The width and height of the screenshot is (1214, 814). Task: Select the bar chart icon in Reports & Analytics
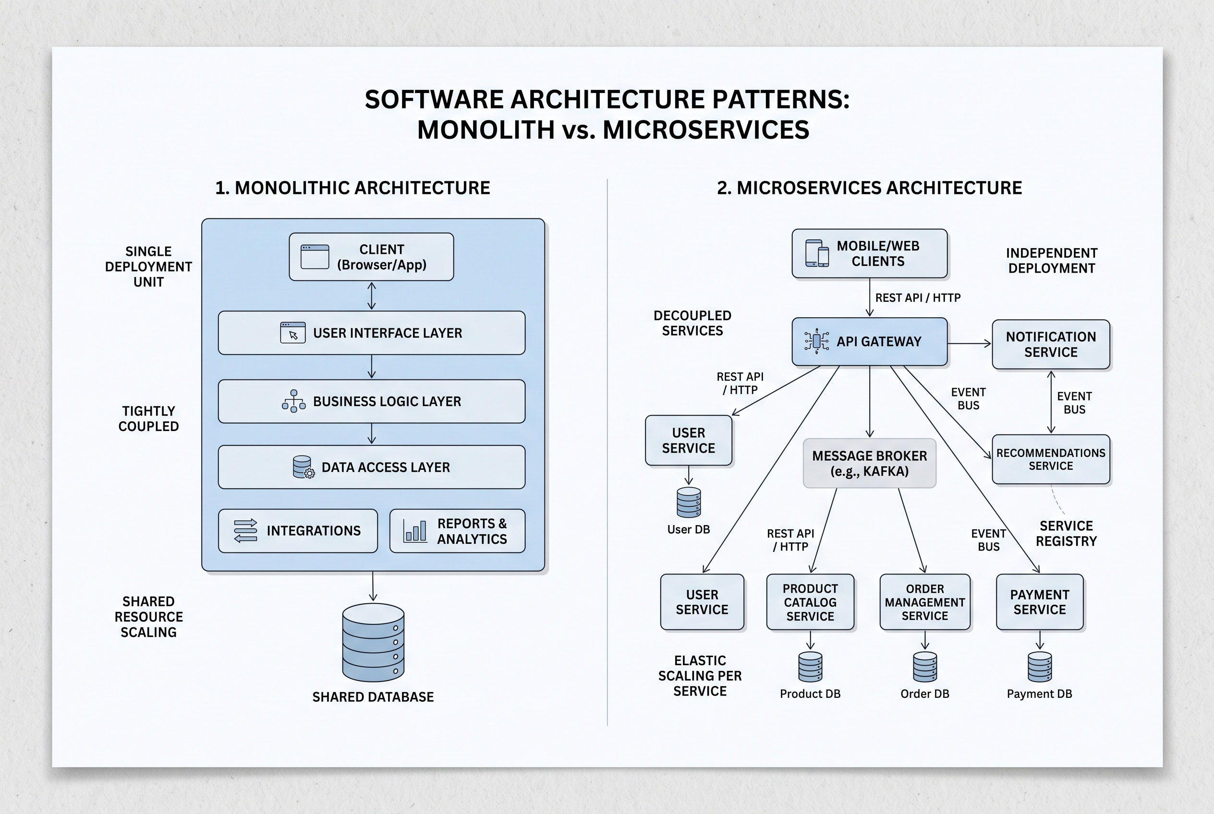415,530
